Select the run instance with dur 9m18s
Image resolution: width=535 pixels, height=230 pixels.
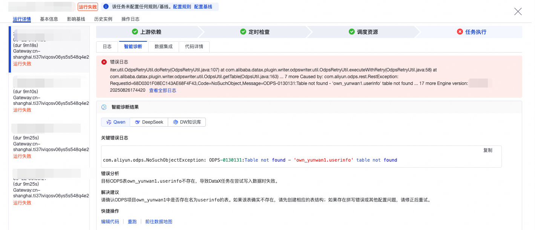click(49, 49)
